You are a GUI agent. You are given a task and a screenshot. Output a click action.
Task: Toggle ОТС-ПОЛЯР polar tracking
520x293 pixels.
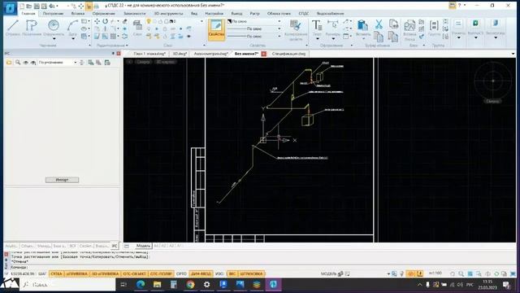coord(161,273)
